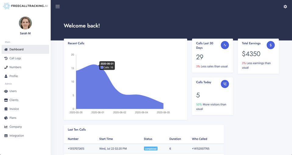Viewport: 292px width, 155px height.
Task: Click the Profile person icon
Action: tap(6, 76)
